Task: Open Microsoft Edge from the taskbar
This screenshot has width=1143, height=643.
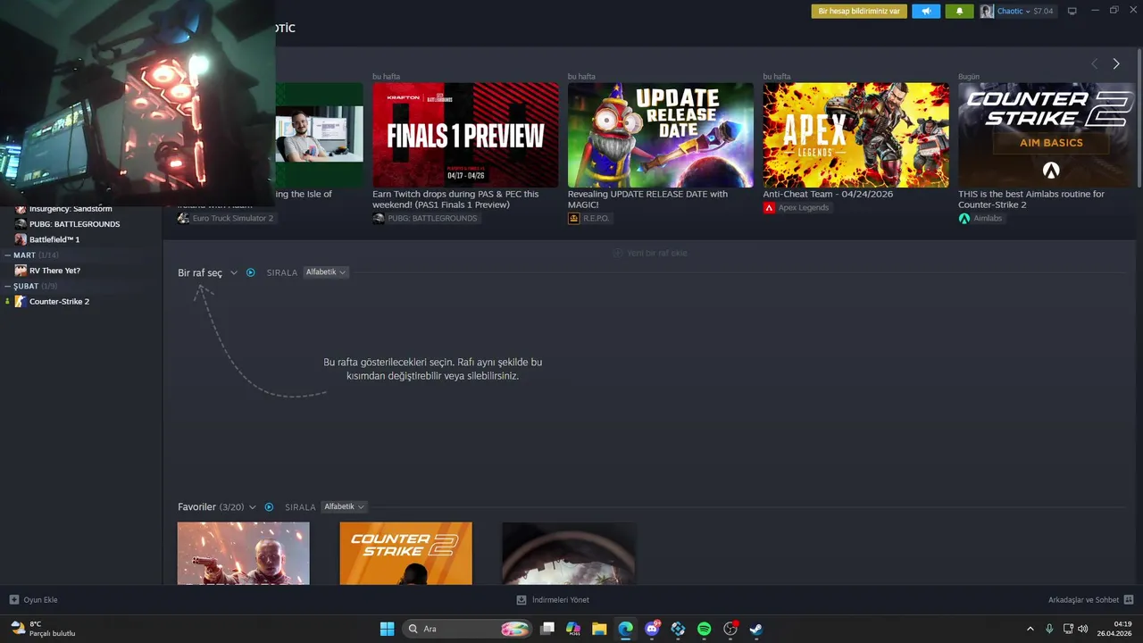Action: tap(625, 629)
